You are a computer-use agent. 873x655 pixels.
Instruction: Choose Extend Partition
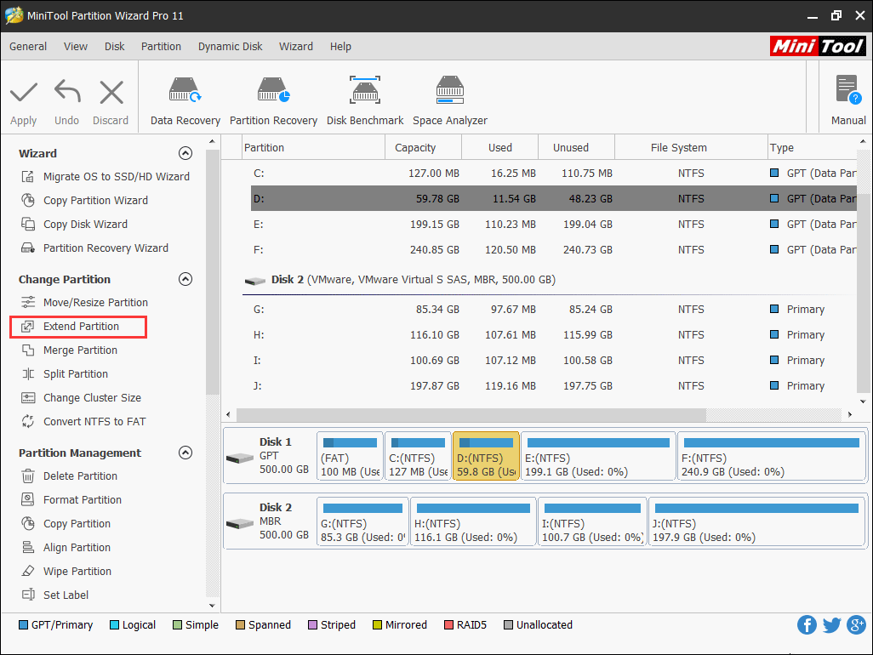click(x=78, y=327)
